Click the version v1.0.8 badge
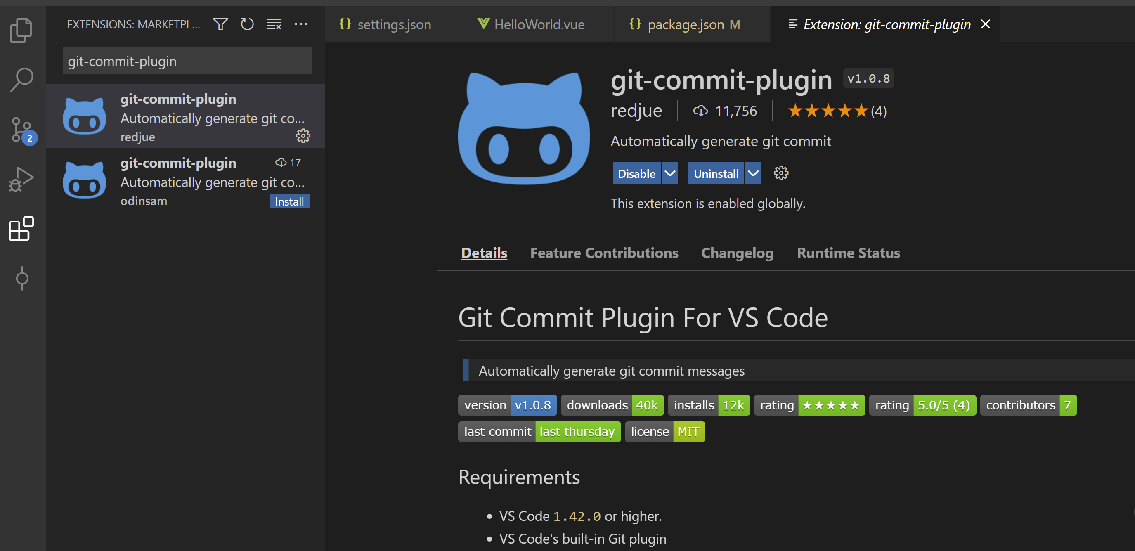This screenshot has height=551, width=1135. point(507,405)
